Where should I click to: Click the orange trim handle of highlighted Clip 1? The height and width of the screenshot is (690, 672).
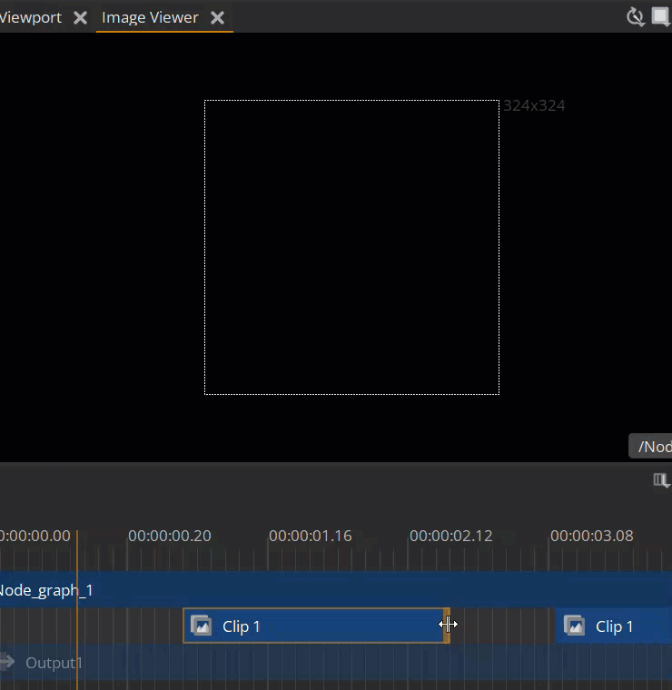point(446,626)
